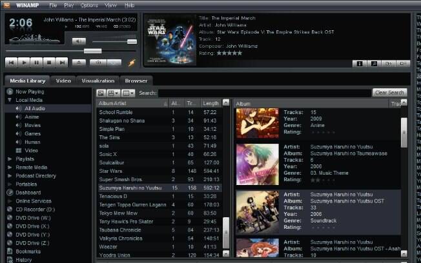Viewport: 421px width, 263px height.
Task: Click the artist list scroll up arrow
Action: pyautogui.click(x=226, y=102)
